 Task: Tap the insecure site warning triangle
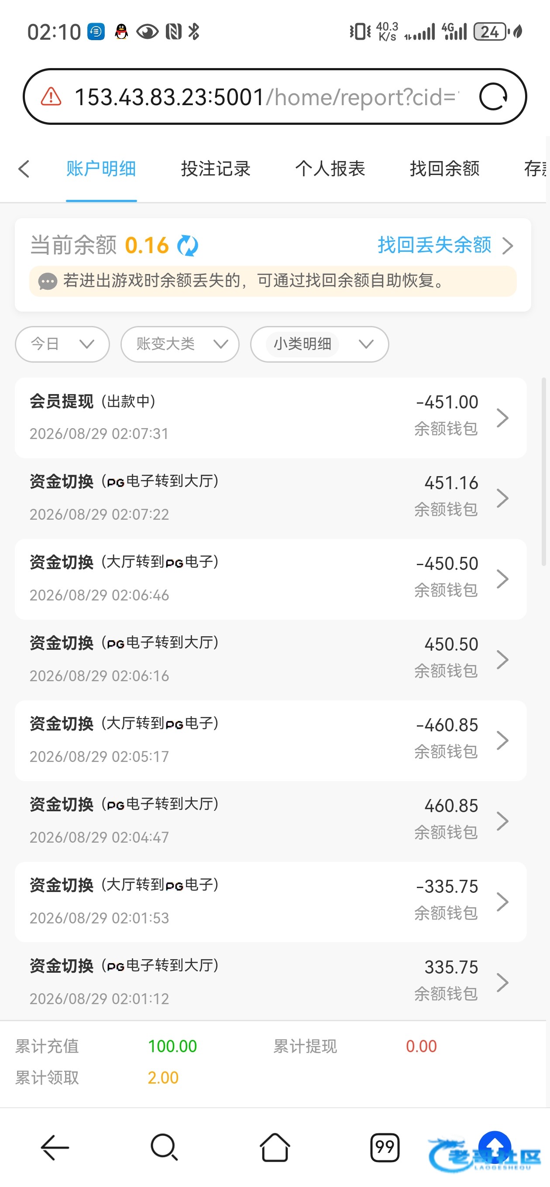click(51, 97)
